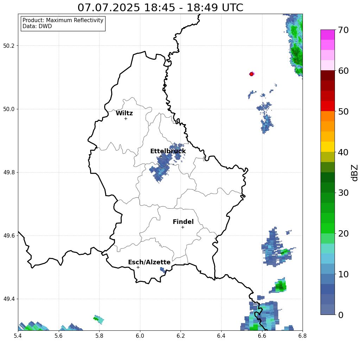This screenshot has width=362, height=342.
Task: Click the 49.4 latitude axis label
Action: [x=9, y=299]
